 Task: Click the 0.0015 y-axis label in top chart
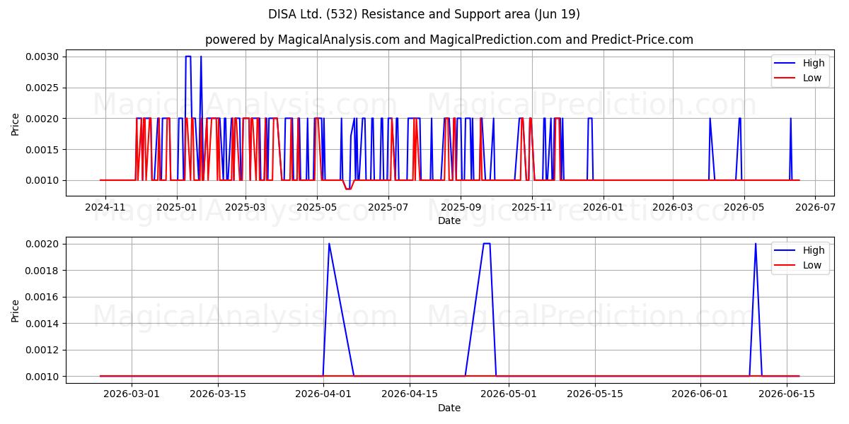[44, 149]
